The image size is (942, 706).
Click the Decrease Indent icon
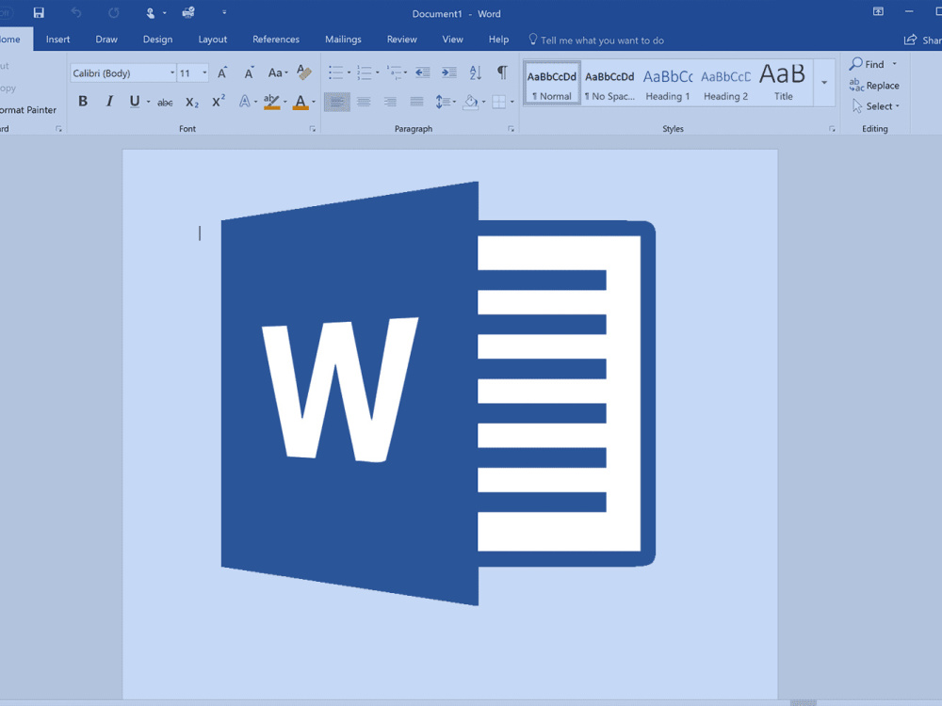[422, 72]
